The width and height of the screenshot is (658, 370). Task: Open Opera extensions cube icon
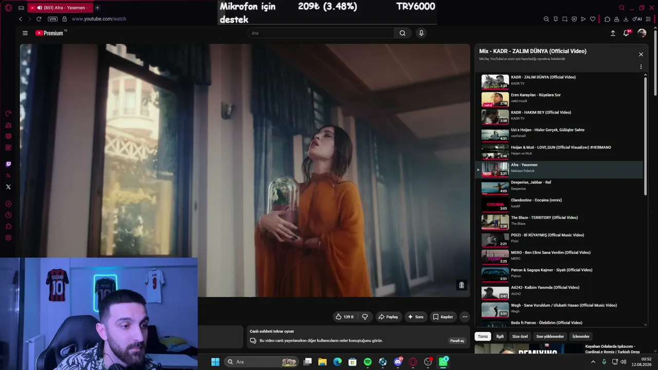[x=607, y=19]
